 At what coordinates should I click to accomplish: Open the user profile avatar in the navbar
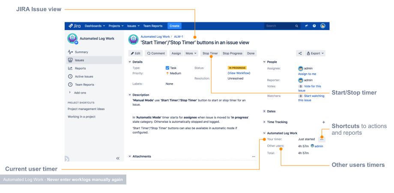coord(323,26)
